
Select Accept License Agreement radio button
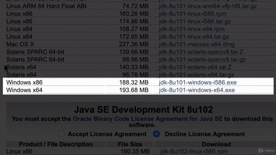pyautogui.click(x=61, y=134)
